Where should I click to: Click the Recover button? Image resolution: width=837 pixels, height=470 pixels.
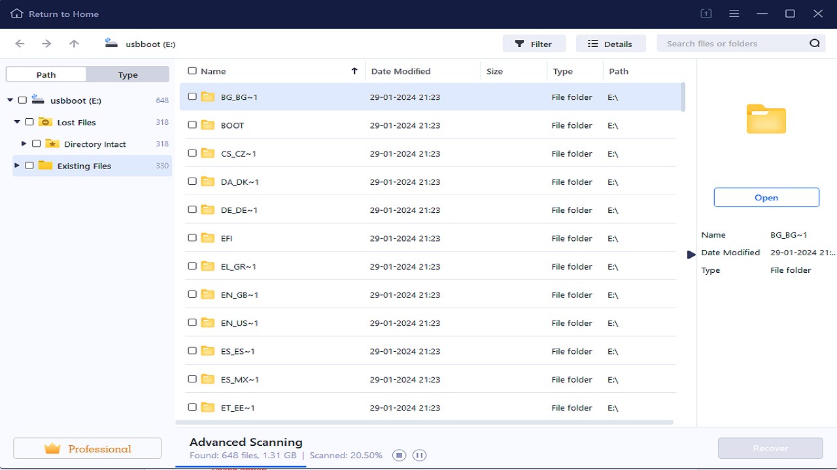tap(770, 448)
